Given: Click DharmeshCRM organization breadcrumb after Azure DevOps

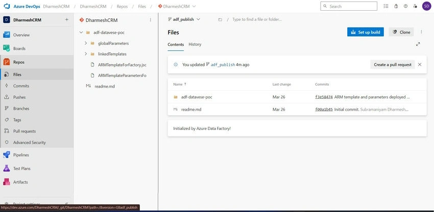Looking at the screenshot, I should point(57,6).
